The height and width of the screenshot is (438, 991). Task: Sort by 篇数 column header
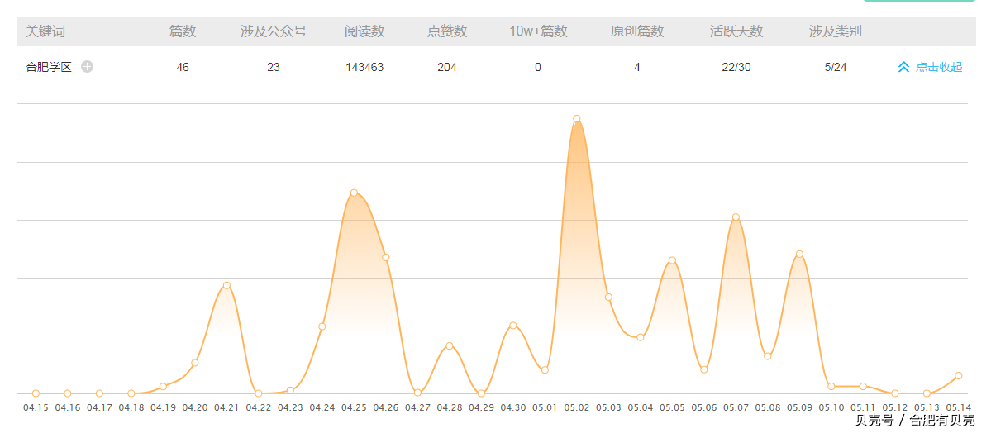(x=183, y=31)
